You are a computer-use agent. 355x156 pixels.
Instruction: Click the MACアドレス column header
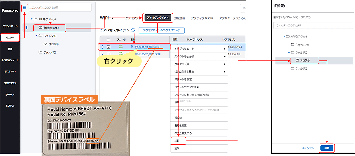coord(195,39)
